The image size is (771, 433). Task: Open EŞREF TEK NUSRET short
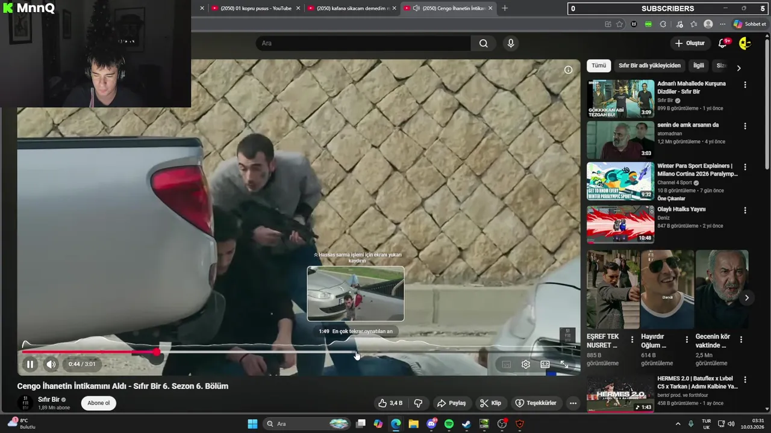point(613,289)
